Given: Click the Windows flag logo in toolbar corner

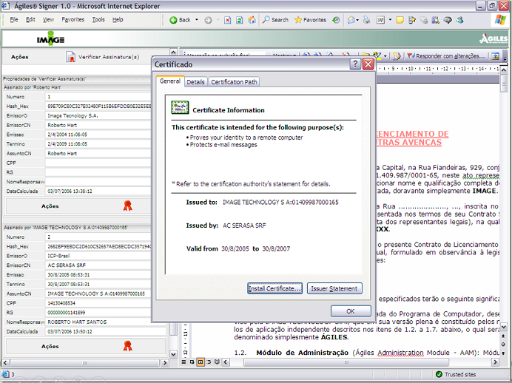Looking at the screenshot, I should point(500,19).
